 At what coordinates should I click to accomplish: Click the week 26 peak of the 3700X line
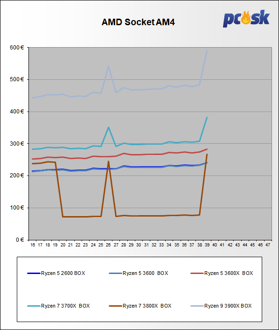coord(108,127)
